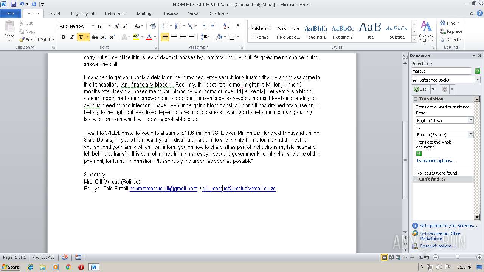Click the Numbering list icon
Image resolution: width=484 pixels, height=272 pixels.
[178, 26]
